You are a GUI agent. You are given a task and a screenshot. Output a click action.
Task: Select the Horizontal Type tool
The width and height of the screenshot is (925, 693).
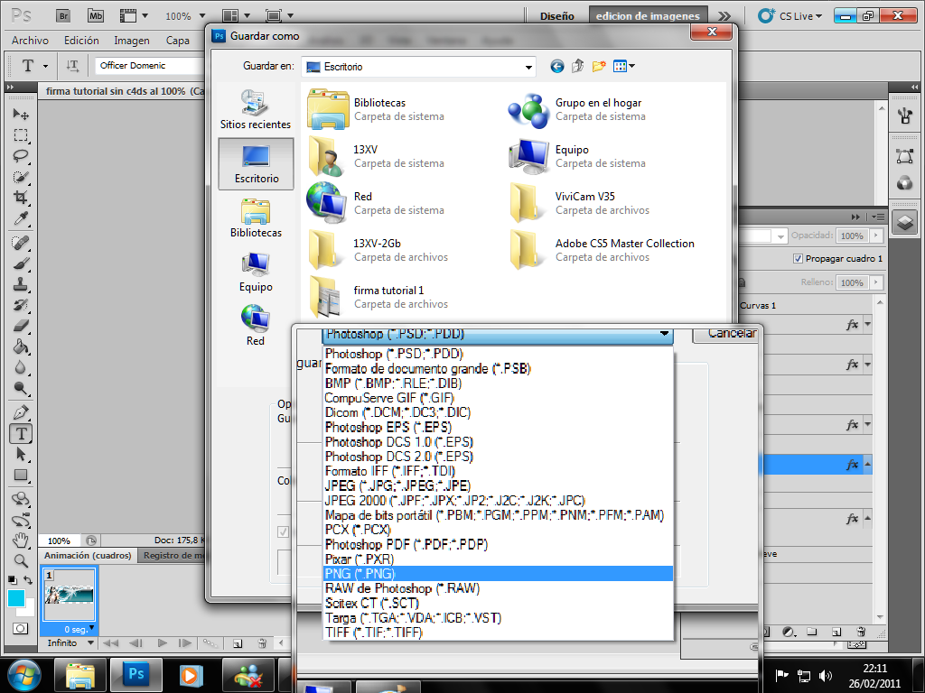point(21,434)
